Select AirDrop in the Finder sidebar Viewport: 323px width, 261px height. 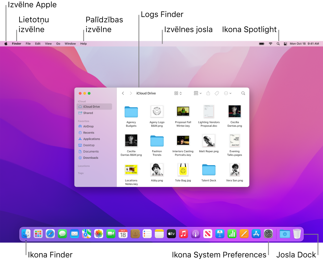coord(88,126)
